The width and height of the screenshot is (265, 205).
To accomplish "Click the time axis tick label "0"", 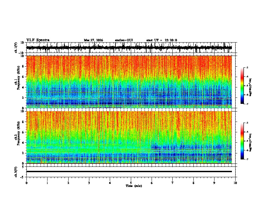I will [x=26, y=183].
